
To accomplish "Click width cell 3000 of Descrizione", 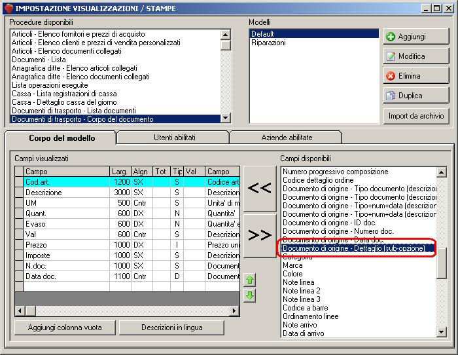I will point(120,193).
